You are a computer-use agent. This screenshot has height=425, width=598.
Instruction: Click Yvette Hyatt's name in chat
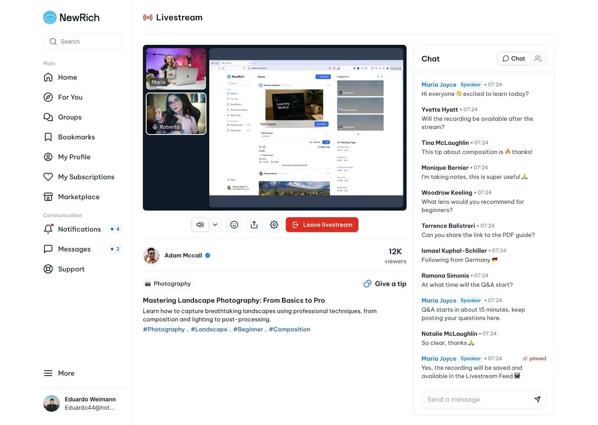point(440,110)
